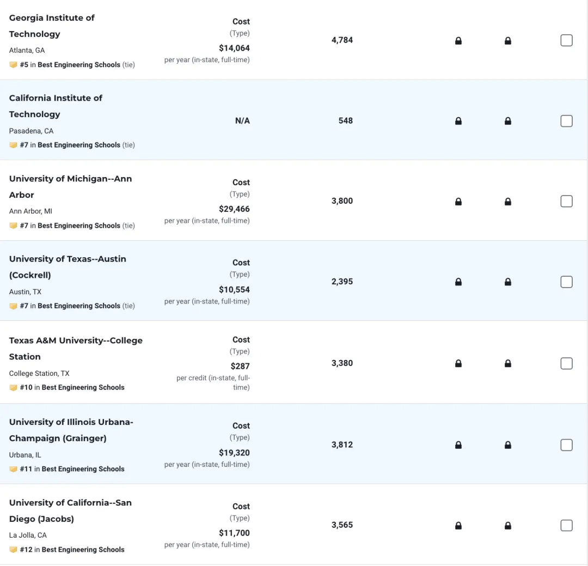Click Best Engineering Schools link under Texas--Austin
588x566 pixels.
point(79,306)
